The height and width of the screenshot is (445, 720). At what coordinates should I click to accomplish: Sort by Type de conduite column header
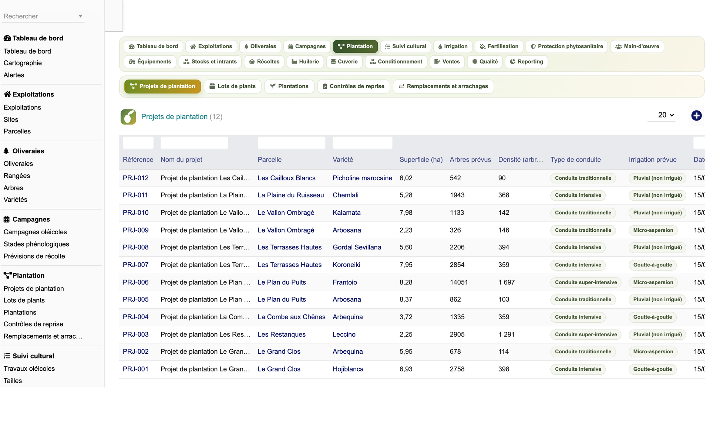(x=576, y=160)
